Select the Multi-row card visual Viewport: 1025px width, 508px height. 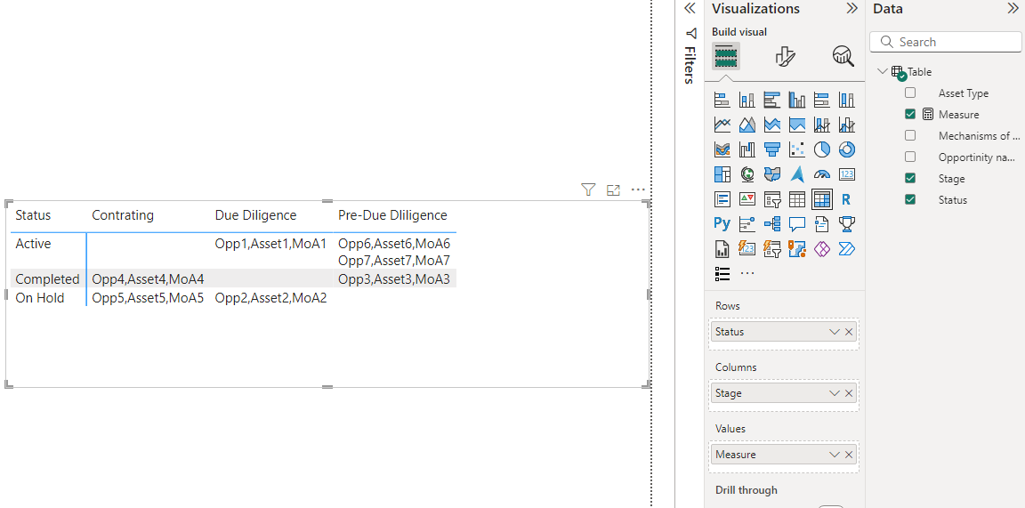point(722,199)
